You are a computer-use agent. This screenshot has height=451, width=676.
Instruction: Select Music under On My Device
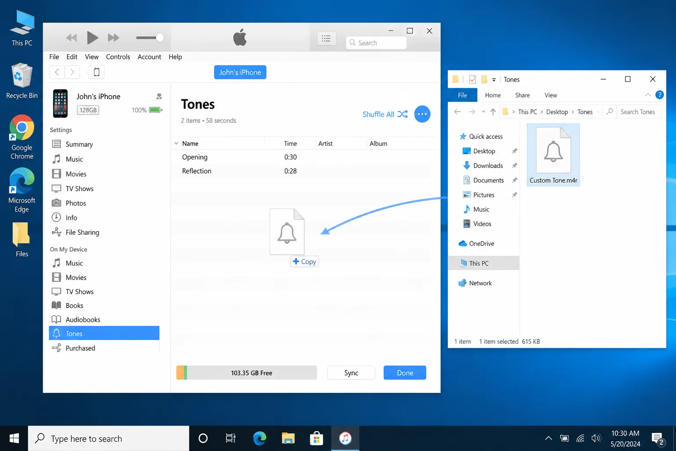[74, 263]
